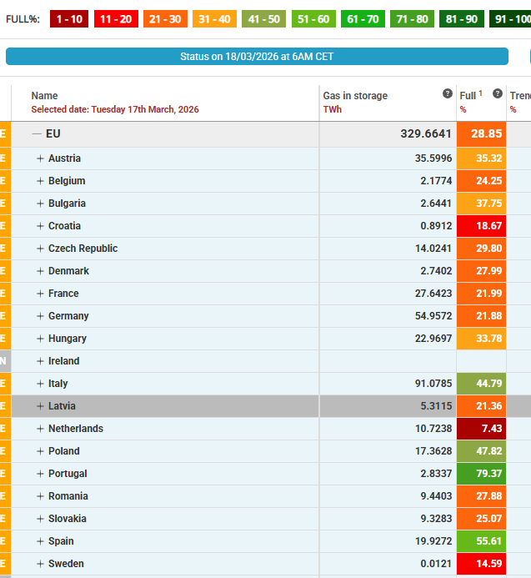
Task: Click the plus icon next to Netherlands
Action: pyautogui.click(x=40, y=429)
